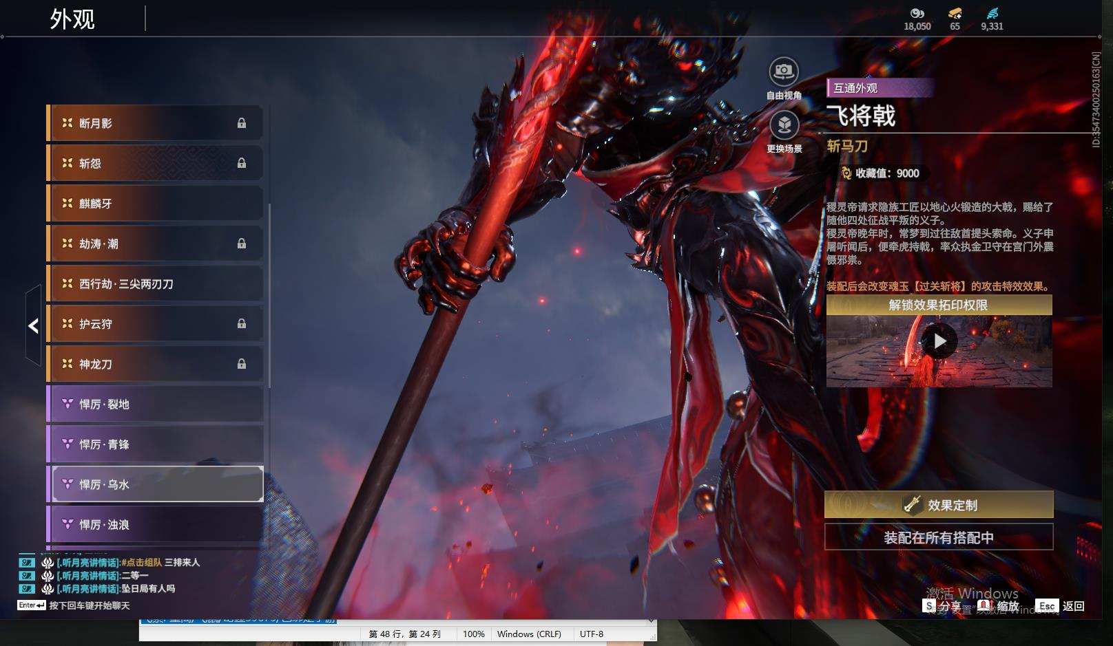The height and width of the screenshot is (646, 1113).
Task: Play the effect preview video
Action: click(x=939, y=341)
